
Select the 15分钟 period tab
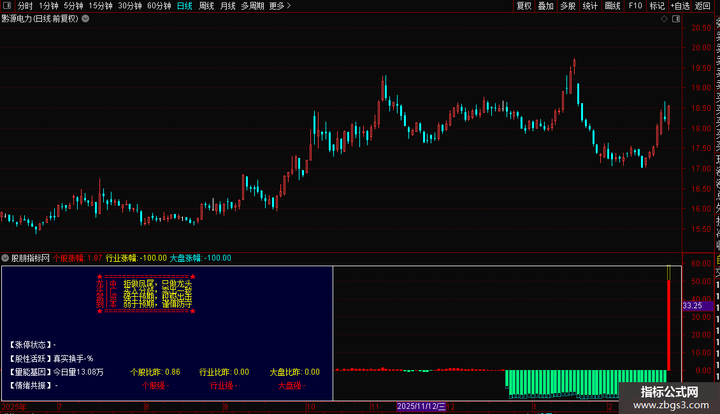(101, 6)
